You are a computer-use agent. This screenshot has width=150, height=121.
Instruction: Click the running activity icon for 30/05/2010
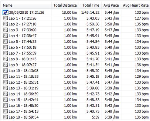[5, 12]
